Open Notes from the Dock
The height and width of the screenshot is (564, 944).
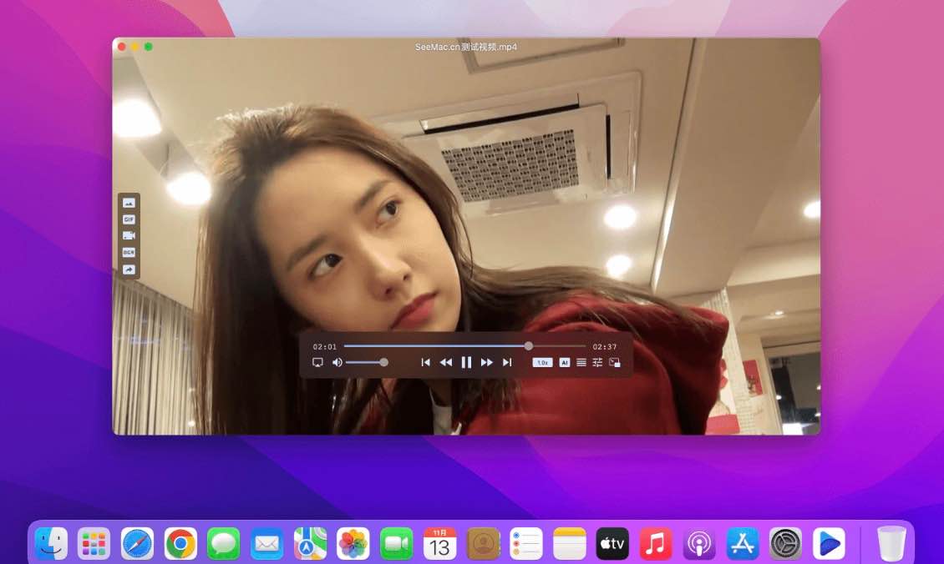click(x=569, y=543)
